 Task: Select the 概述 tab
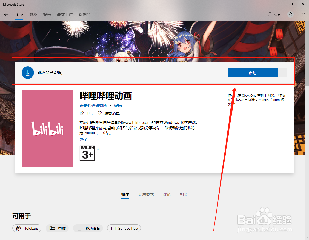coord(125,195)
